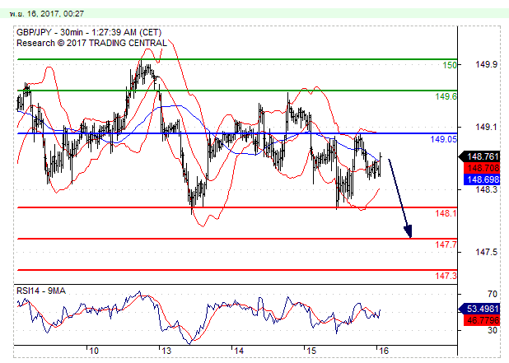Click date label 13 on time axis
The height and width of the screenshot is (363, 509).
click(166, 351)
